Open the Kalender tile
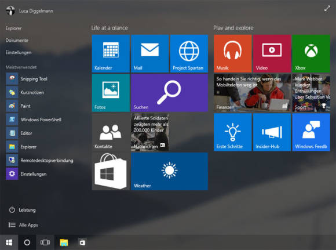The height and width of the screenshot is (250, 336). (111, 53)
